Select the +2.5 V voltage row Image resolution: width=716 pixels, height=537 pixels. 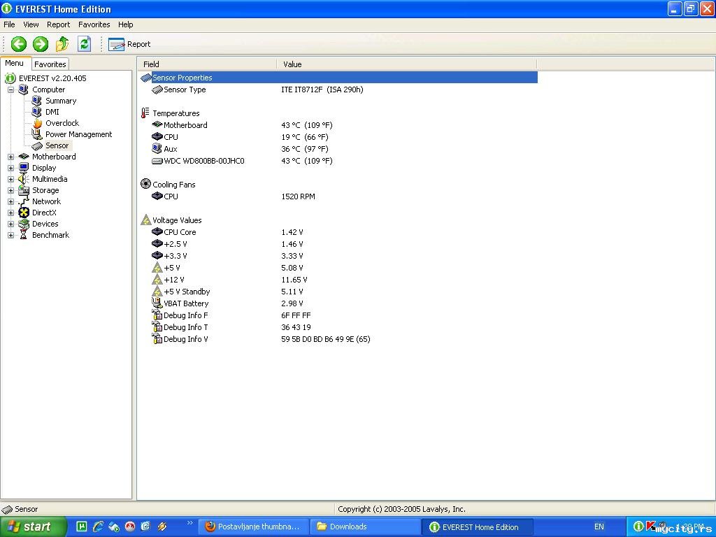tap(339, 244)
